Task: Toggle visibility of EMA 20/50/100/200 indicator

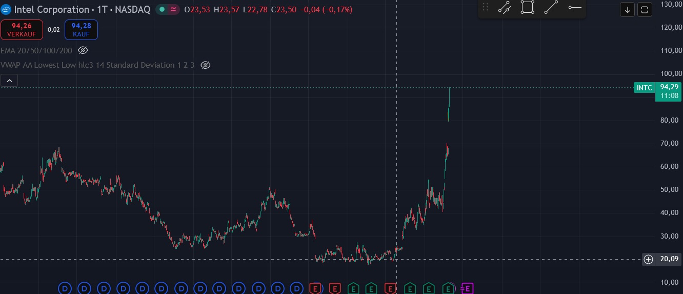Action: coord(83,50)
